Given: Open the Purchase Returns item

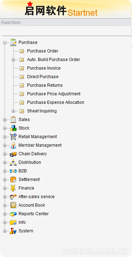Looking at the screenshot, I should click(45, 85).
